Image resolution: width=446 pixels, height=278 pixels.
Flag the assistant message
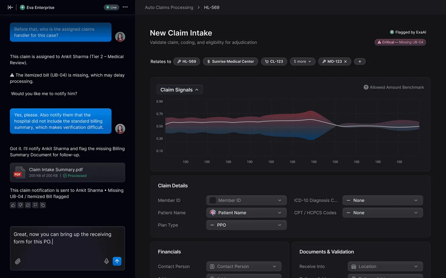[35, 205]
